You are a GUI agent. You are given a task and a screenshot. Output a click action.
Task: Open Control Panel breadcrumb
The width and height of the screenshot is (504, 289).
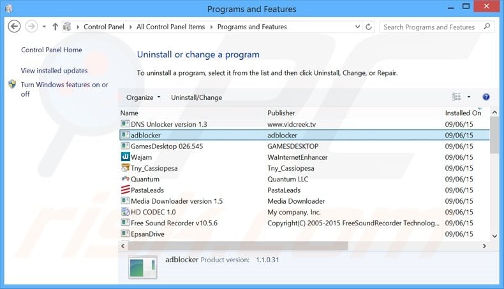104,27
